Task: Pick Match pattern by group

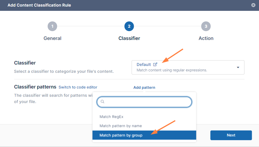Action: 121,135
